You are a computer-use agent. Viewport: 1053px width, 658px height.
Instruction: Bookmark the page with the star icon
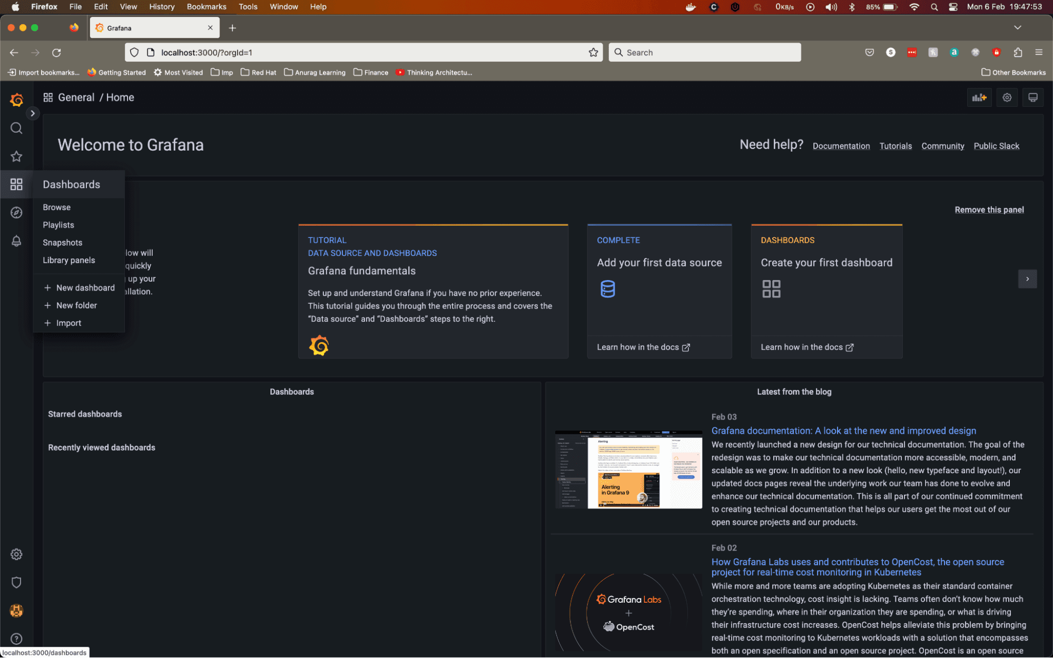593,53
